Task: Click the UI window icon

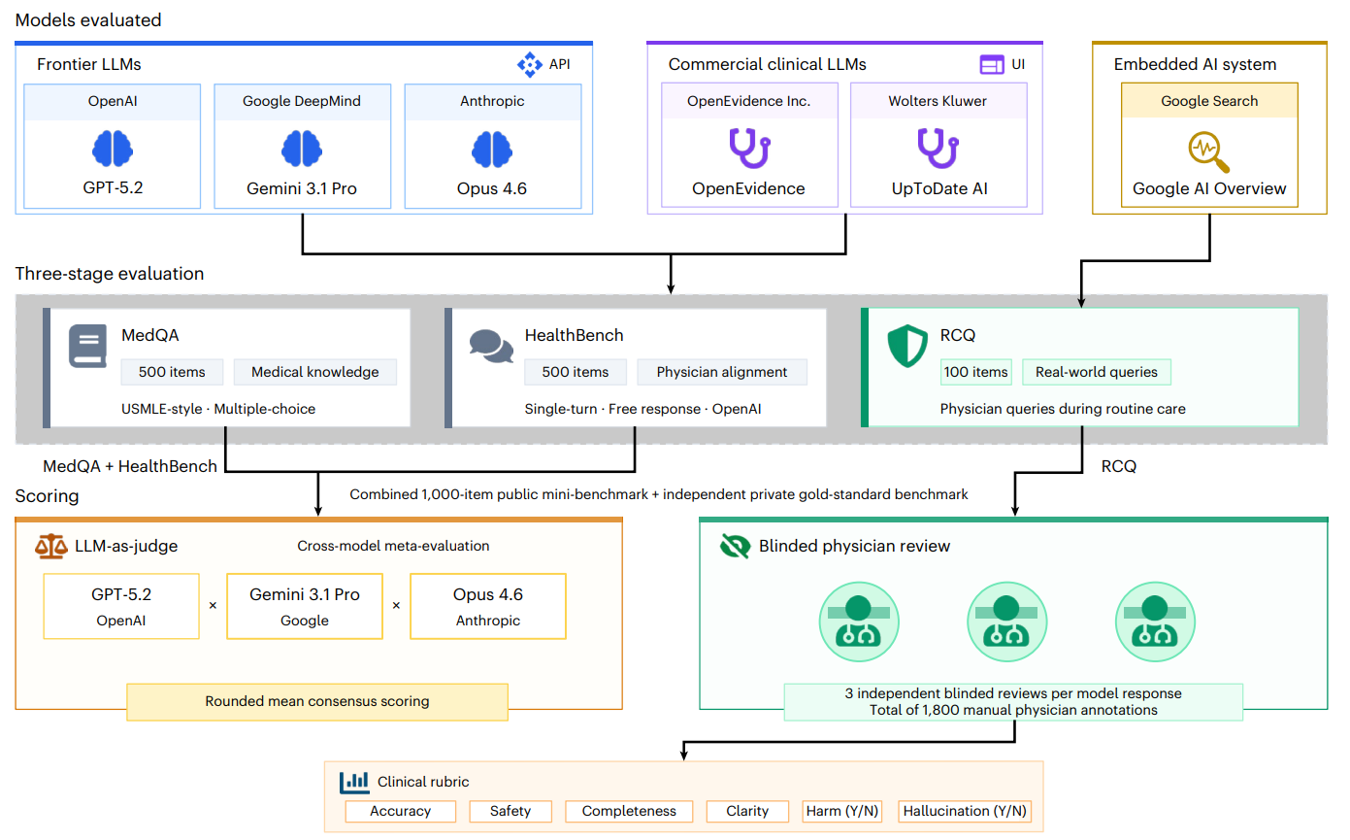Action: pos(991,65)
